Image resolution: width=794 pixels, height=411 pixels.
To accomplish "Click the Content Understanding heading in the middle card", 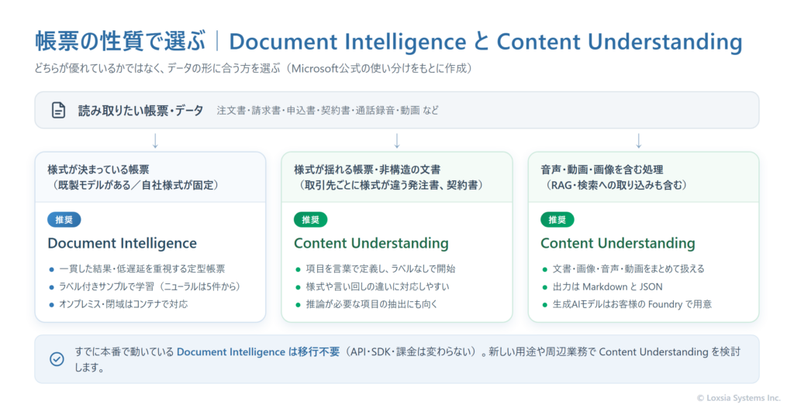I will click(371, 243).
